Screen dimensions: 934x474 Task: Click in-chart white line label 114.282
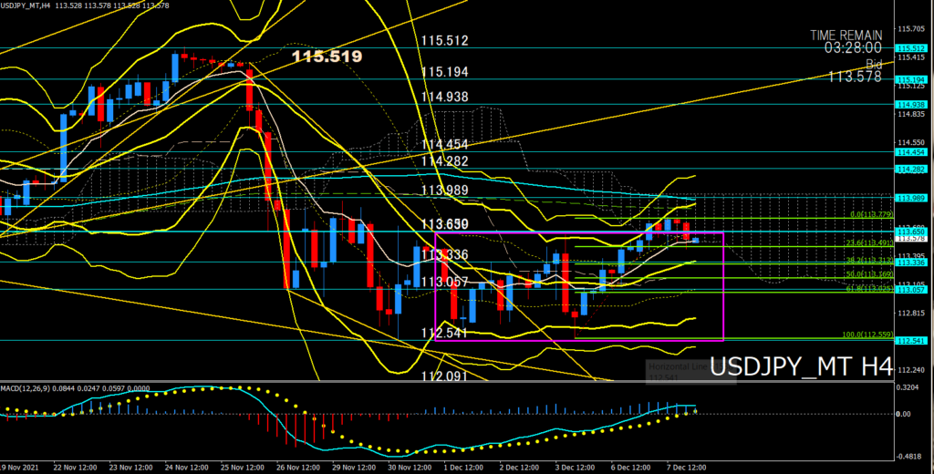click(444, 161)
